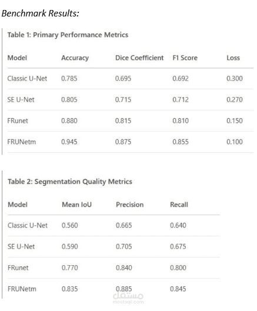Click SE U-Net loss value 0.270
Image resolution: width=257 pixels, height=311 pixels.
coord(235,99)
